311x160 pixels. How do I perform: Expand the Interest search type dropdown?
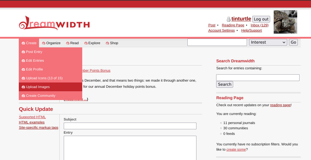[268, 42]
